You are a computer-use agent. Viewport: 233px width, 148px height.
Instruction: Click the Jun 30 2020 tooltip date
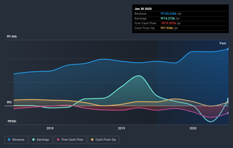[x=143, y=9]
